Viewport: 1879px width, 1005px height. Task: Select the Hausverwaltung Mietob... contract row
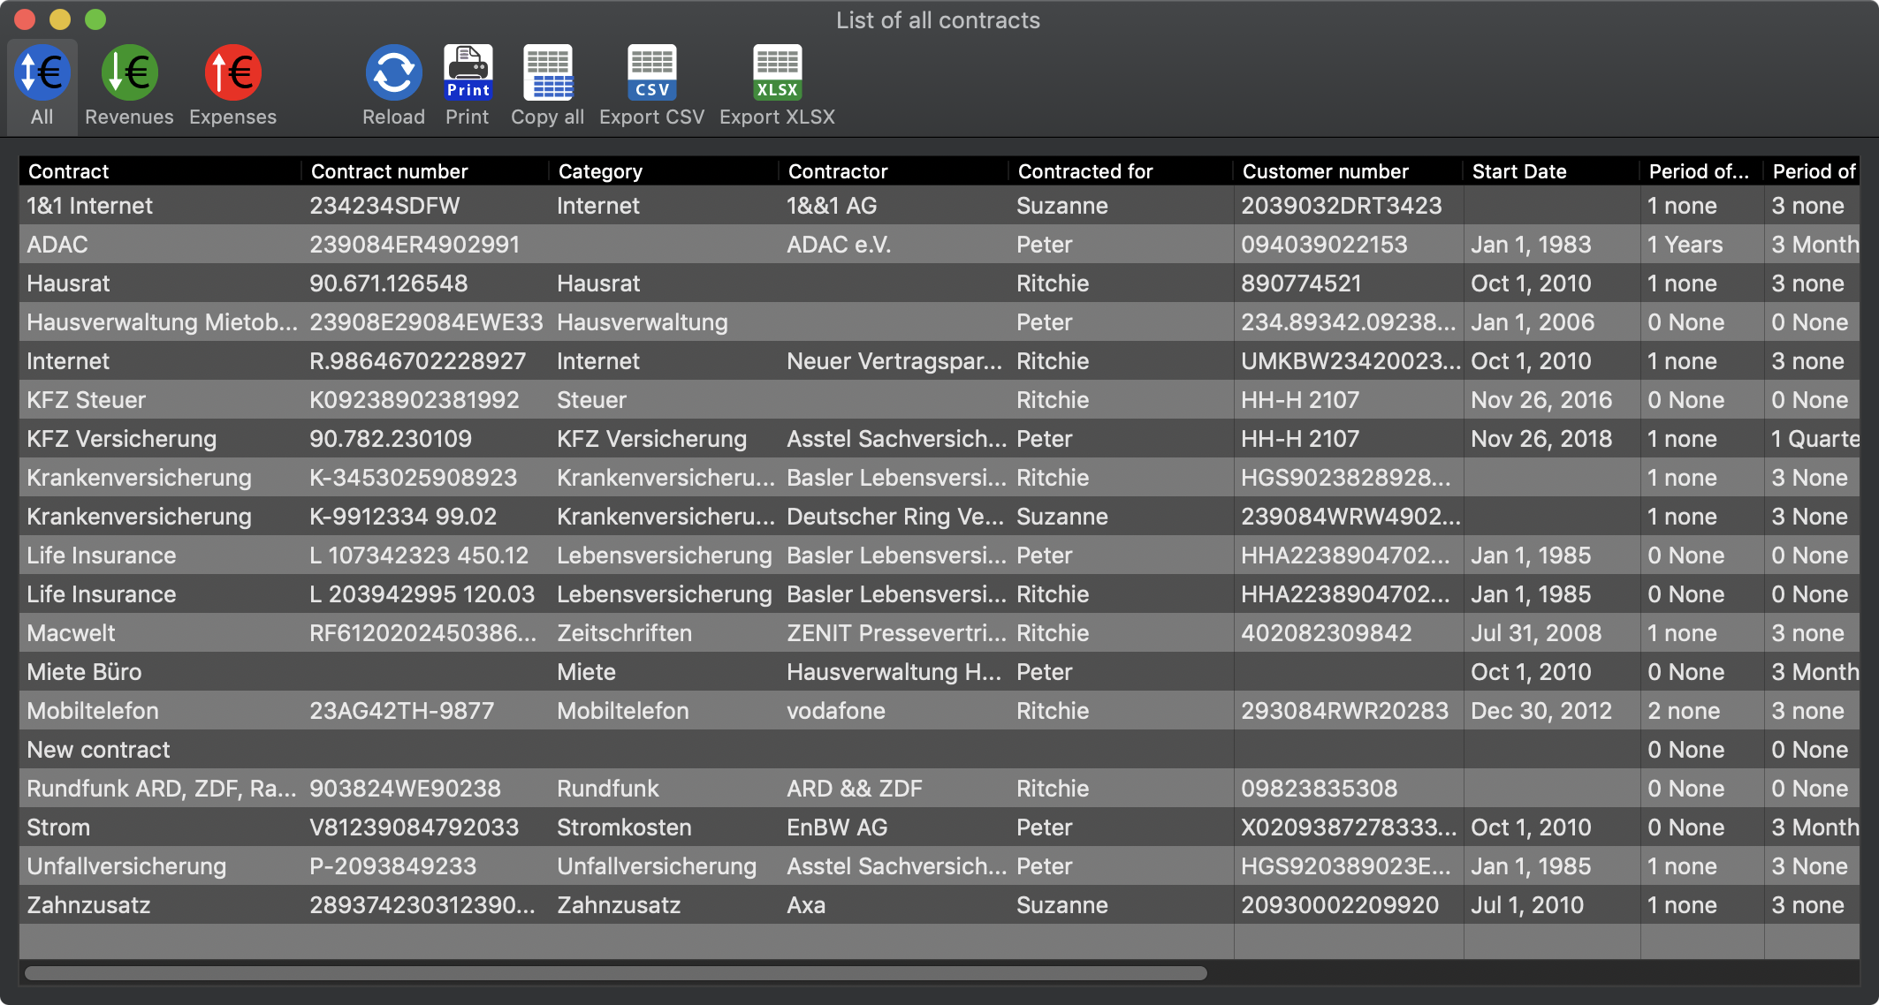click(939, 321)
